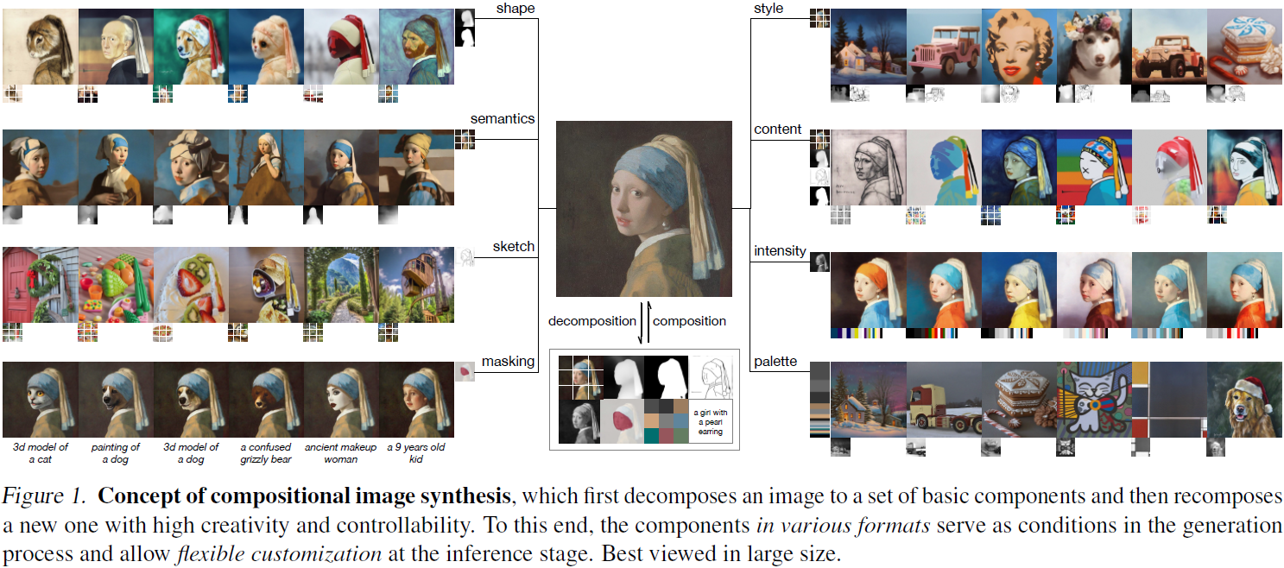
Task: Click the caption 'painting of a dog'
Action: 116,452
